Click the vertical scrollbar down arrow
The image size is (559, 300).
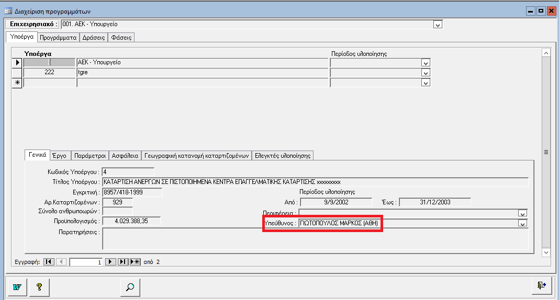click(546, 252)
